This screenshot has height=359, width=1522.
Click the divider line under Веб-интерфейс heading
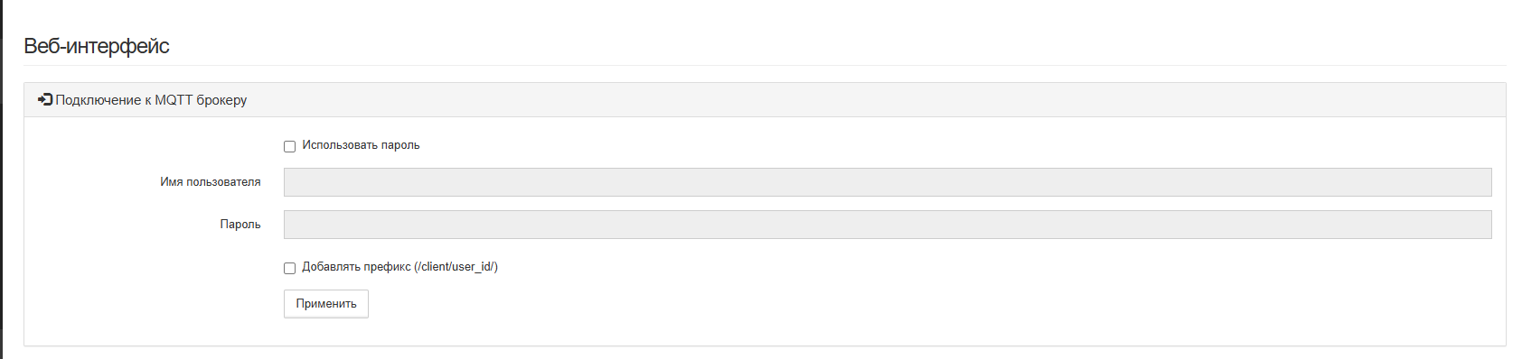765,65
